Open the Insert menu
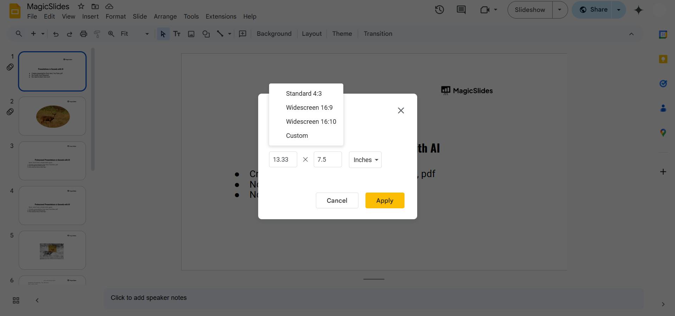 pyautogui.click(x=90, y=16)
